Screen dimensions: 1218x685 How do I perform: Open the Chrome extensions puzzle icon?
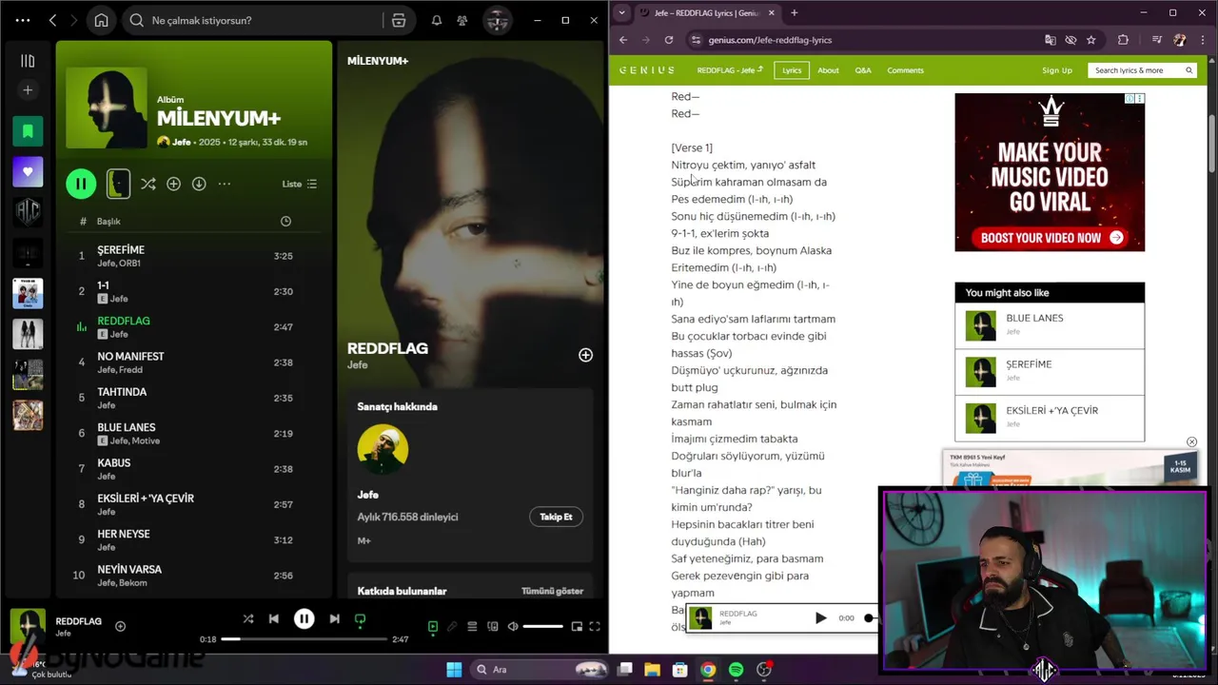(1123, 40)
